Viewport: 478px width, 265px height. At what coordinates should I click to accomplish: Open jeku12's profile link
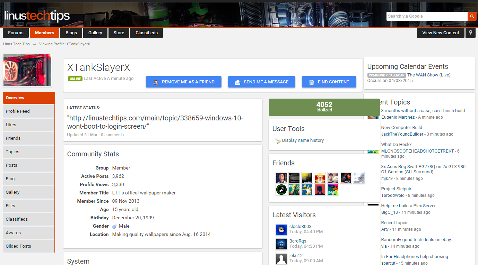click(x=296, y=256)
